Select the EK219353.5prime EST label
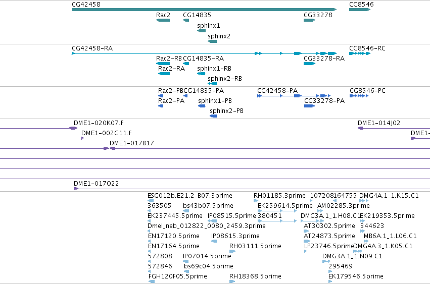The width and height of the screenshot is (430, 284). coord(388,216)
